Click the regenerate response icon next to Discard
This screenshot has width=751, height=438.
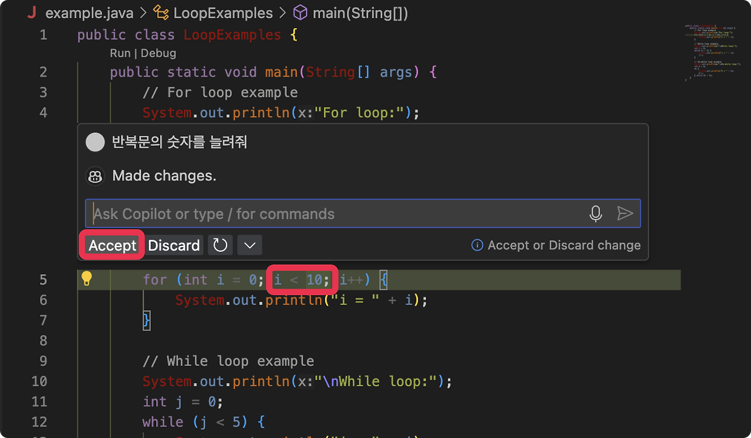[x=220, y=245]
